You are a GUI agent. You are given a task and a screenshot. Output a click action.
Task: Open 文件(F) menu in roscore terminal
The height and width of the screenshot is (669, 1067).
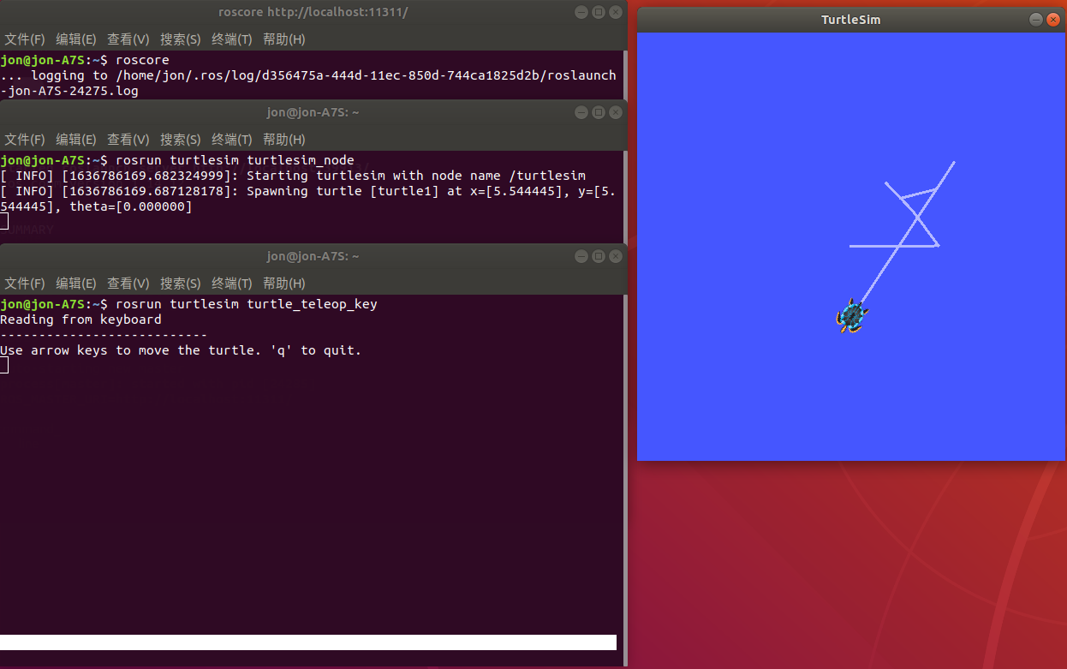pos(25,39)
